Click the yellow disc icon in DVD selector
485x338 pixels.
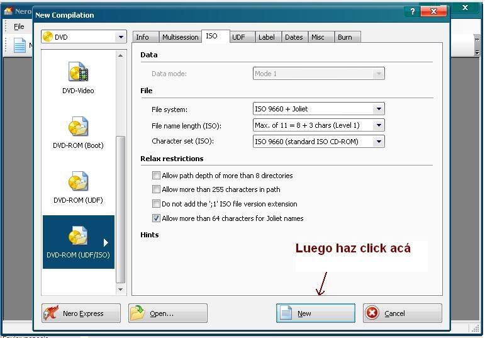48,37
